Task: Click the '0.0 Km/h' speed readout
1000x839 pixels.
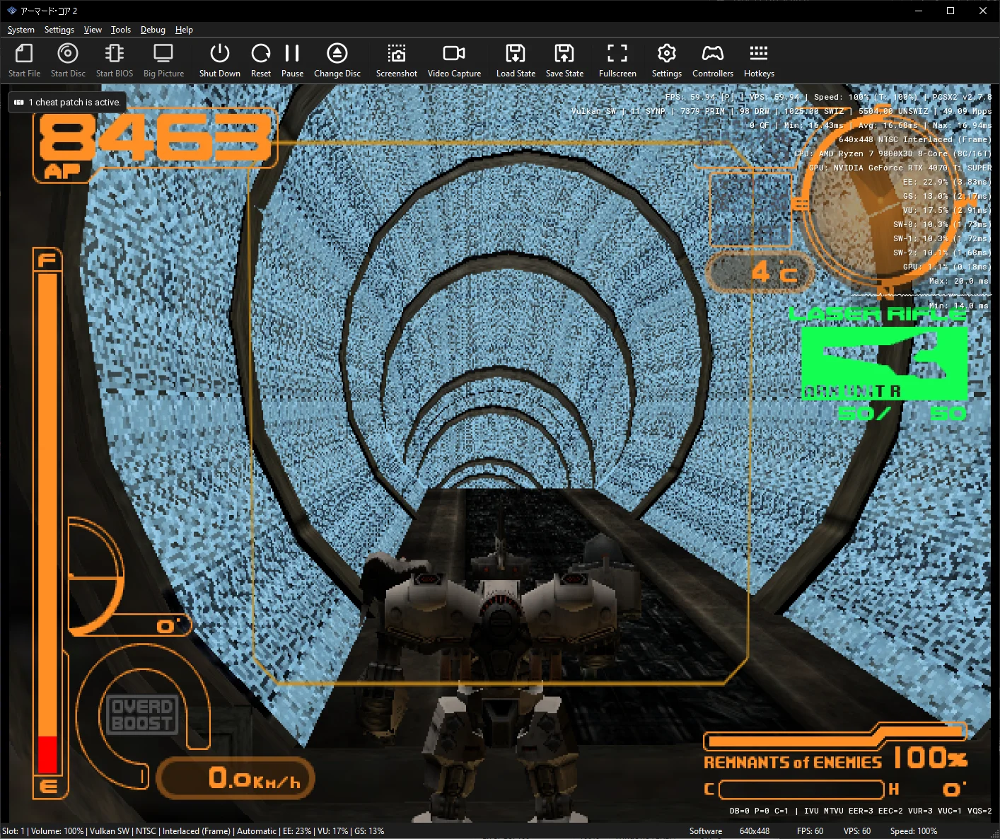Action: coord(236,778)
